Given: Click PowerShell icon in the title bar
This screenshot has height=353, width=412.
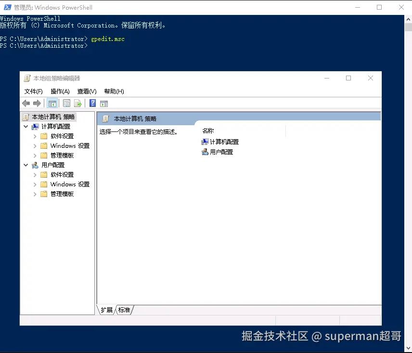Looking at the screenshot, I should pyautogui.click(x=7, y=7).
